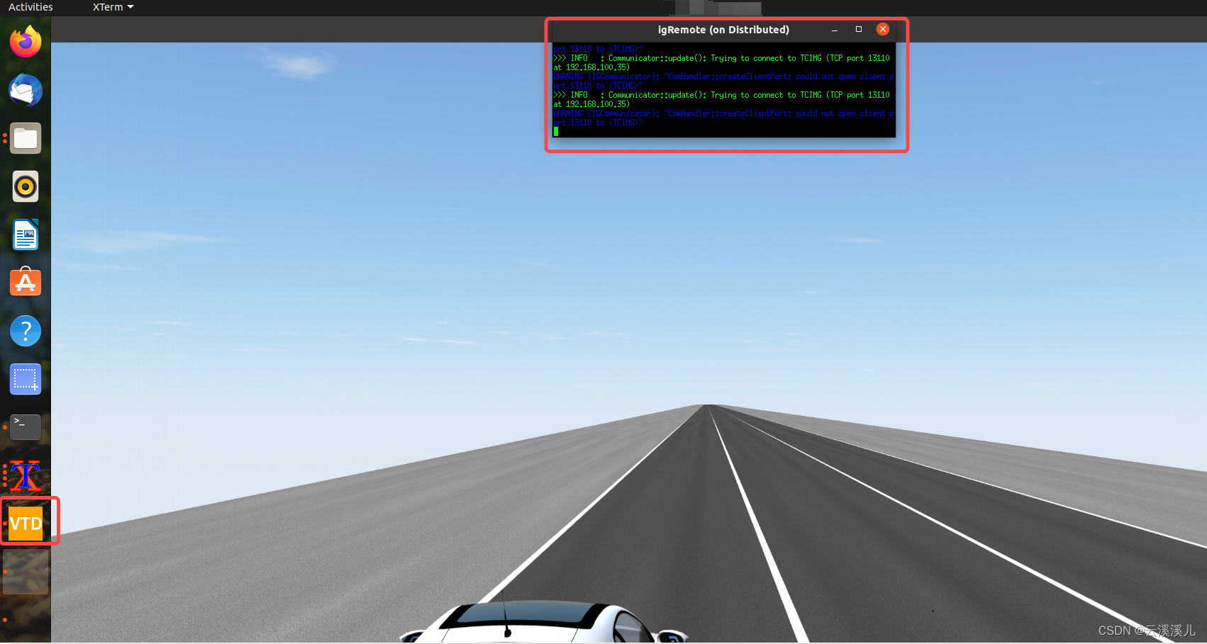This screenshot has width=1207, height=644.
Task: Close the igRemote window
Action: tap(883, 29)
